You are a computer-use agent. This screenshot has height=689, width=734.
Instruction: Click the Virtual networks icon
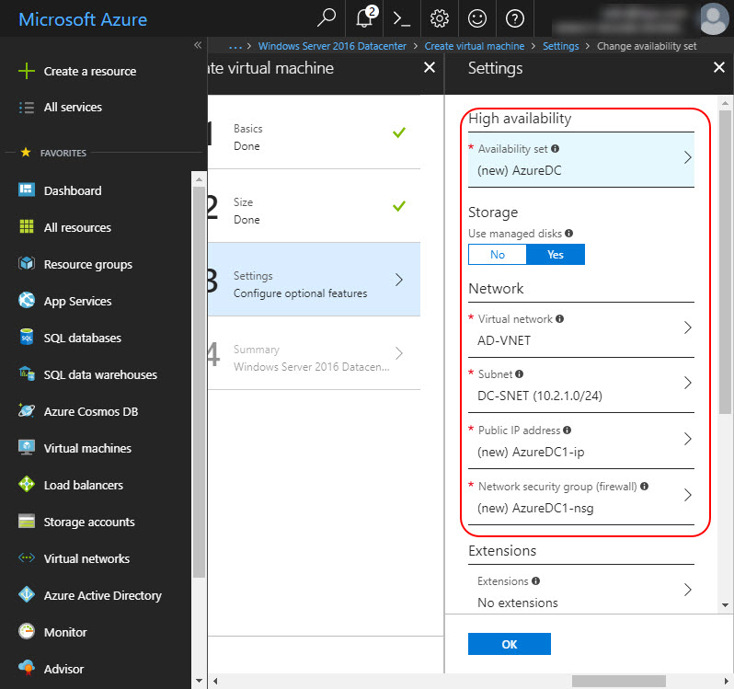27,557
